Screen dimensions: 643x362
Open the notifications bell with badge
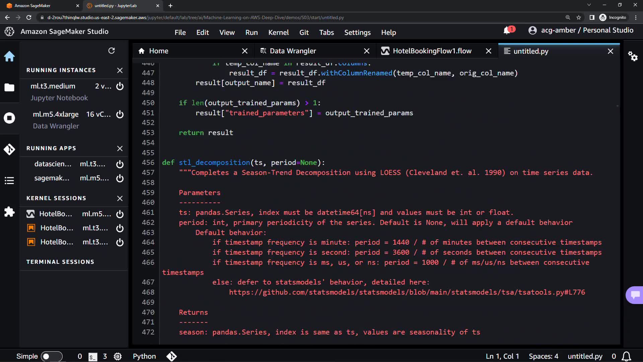pyautogui.click(x=507, y=31)
